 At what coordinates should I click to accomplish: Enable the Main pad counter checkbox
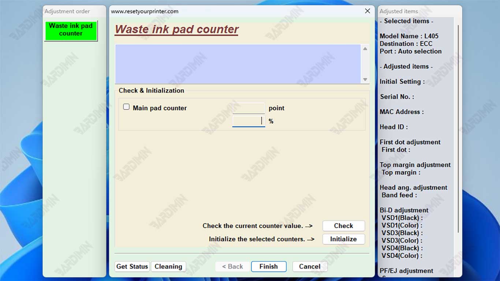tap(126, 107)
